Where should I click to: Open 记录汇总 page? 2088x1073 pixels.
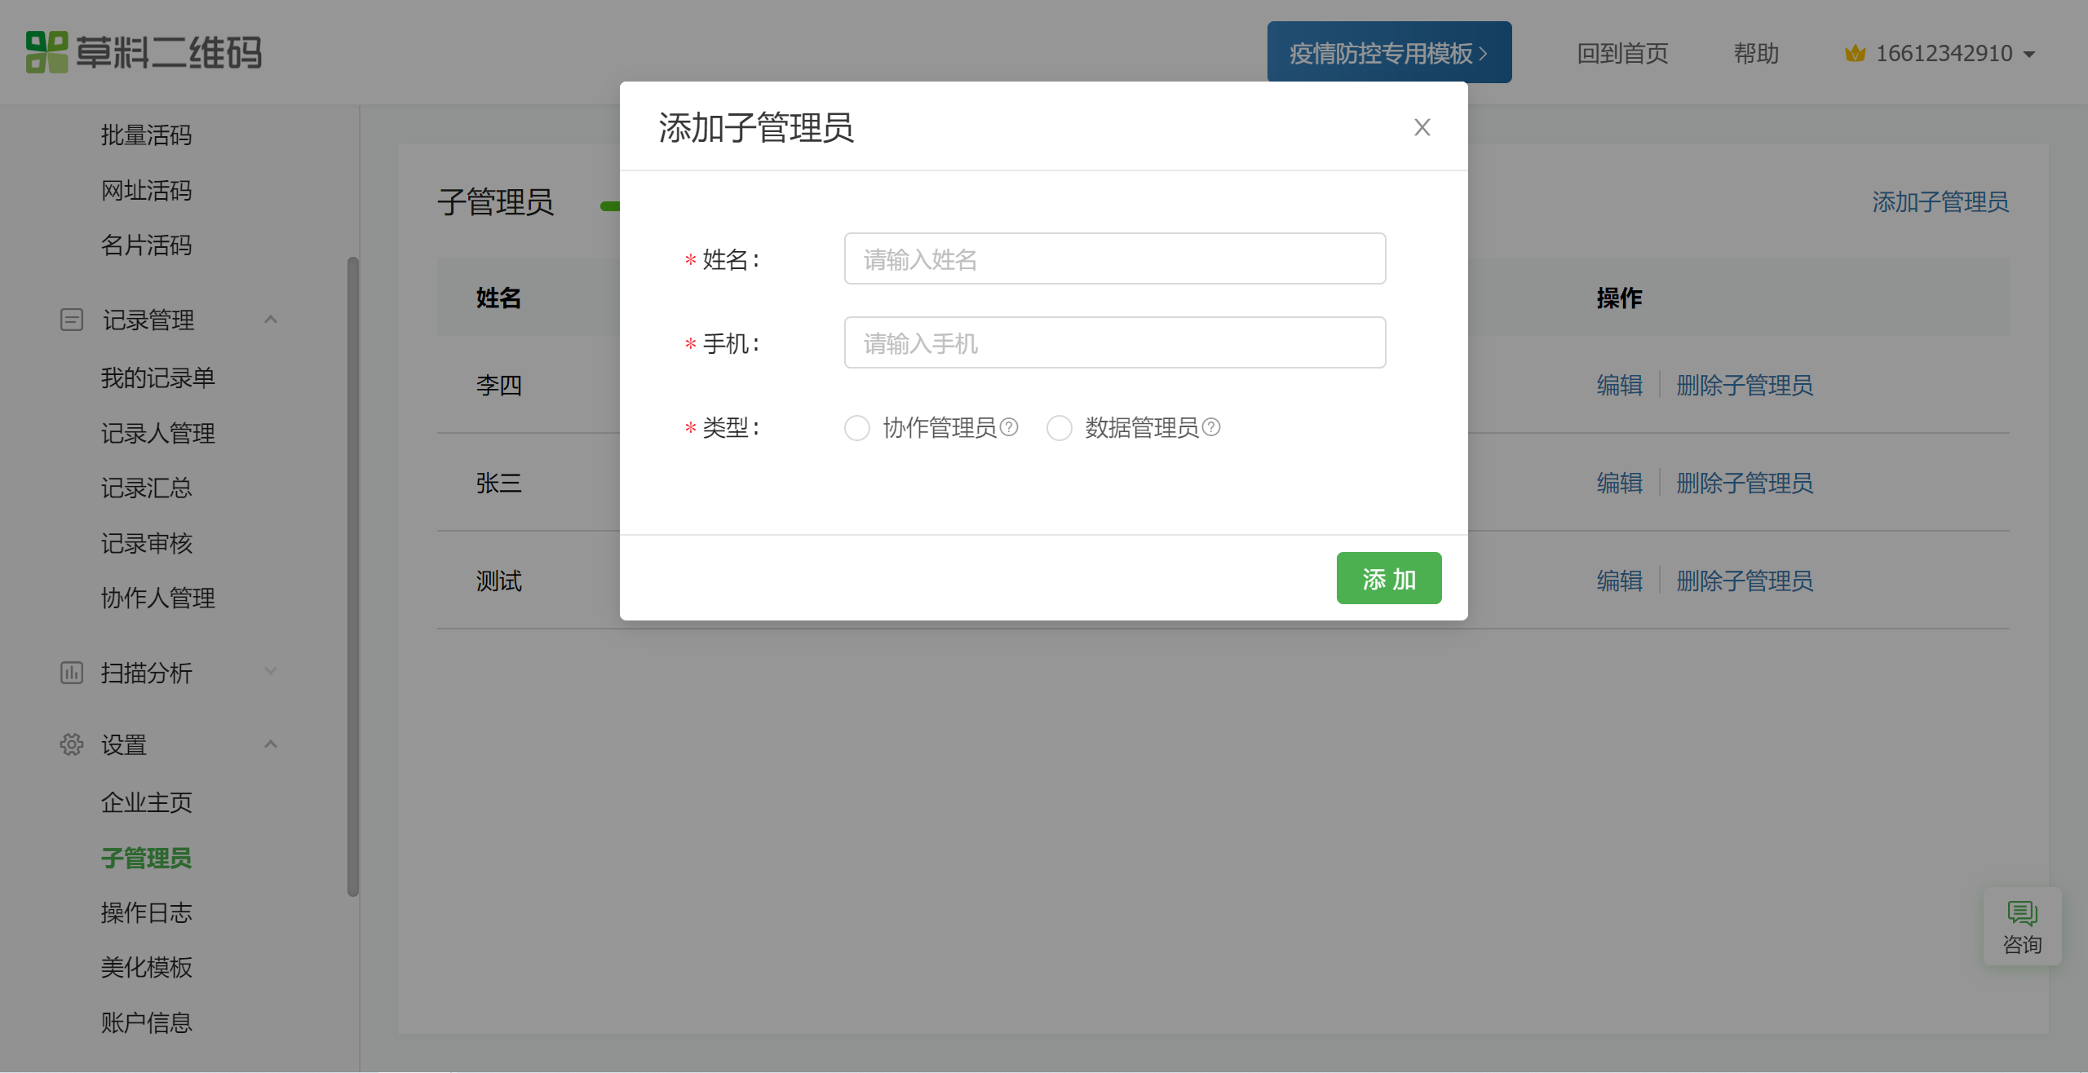coord(147,488)
